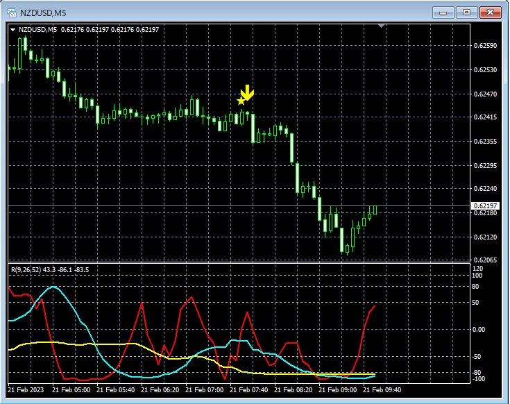Click price scale value 0.62415
Image resolution: width=510 pixels, height=404 pixels.
(x=485, y=117)
